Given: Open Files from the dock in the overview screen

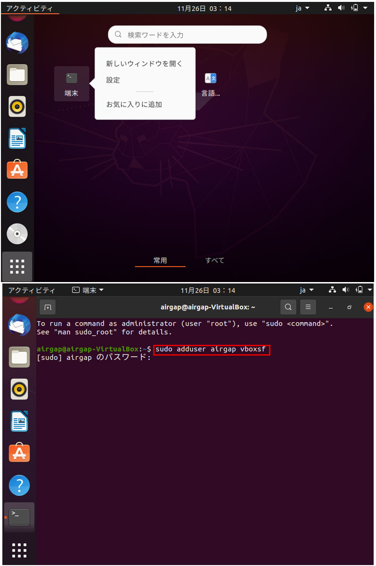Looking at the screenshot, I should click(17, 75).
